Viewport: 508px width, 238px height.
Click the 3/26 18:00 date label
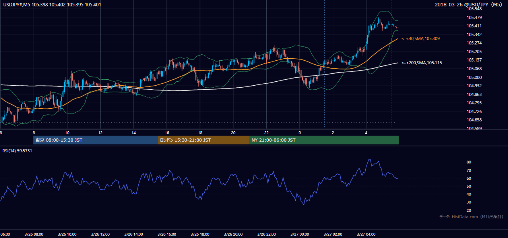(200, 234)
